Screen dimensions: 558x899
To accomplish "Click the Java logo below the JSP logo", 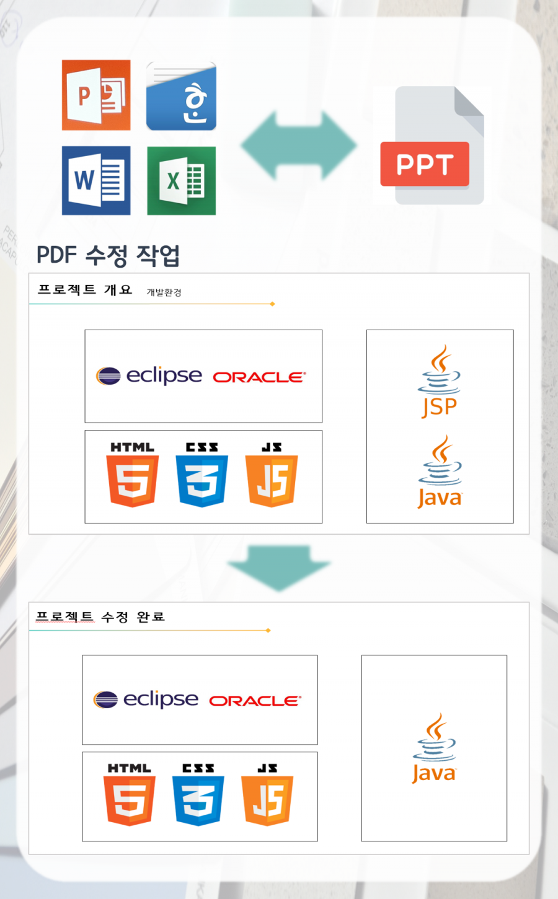I will [440, 471].
